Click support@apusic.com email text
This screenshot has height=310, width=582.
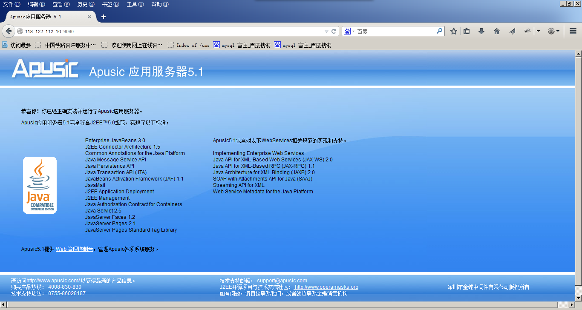[x=282, y=281]
